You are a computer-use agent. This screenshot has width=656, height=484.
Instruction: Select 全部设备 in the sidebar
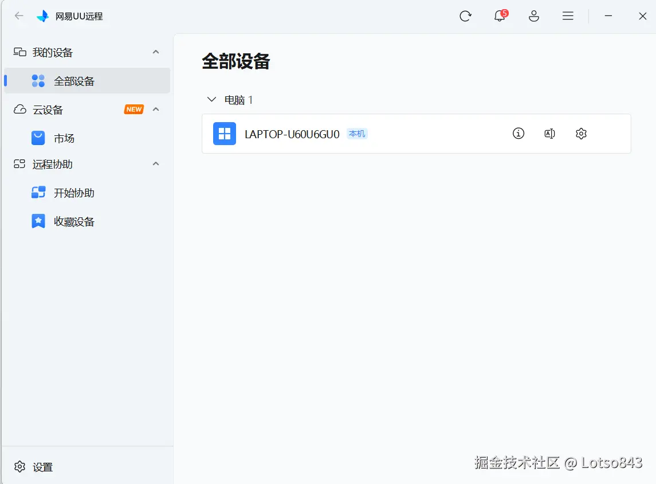pyautogui.click(x=87, y=81)
